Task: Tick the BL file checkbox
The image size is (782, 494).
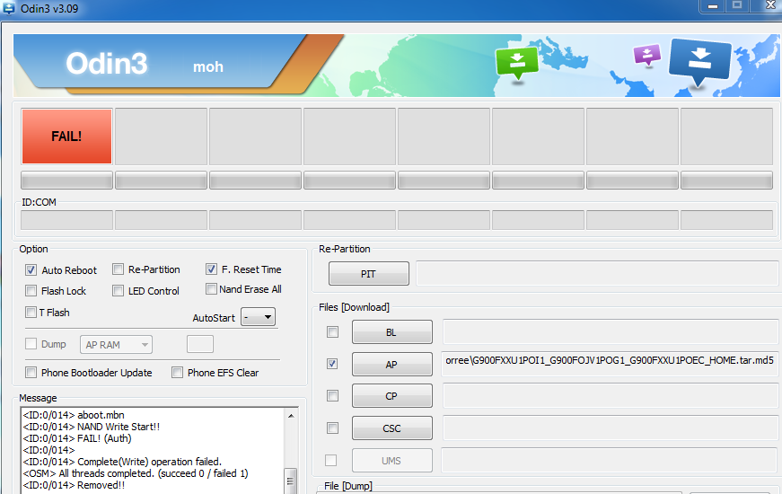Action: coord(332,331)
